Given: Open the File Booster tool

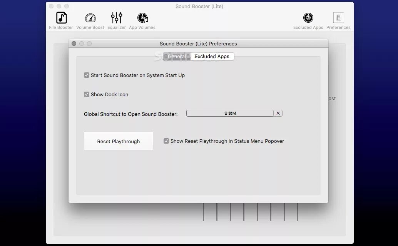Looking at the screenshot, I should click(x=61, y=20).
